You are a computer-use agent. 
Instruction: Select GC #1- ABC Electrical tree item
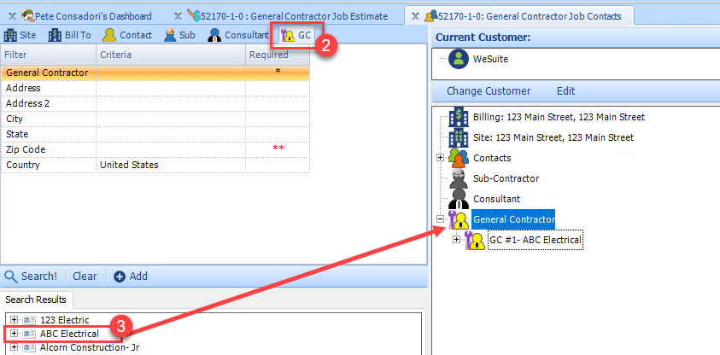tap(536, 240)
